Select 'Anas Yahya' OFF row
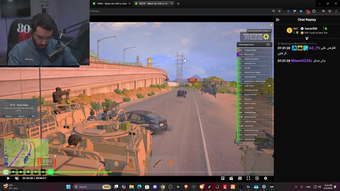The image size is (340, 191). 254,86
